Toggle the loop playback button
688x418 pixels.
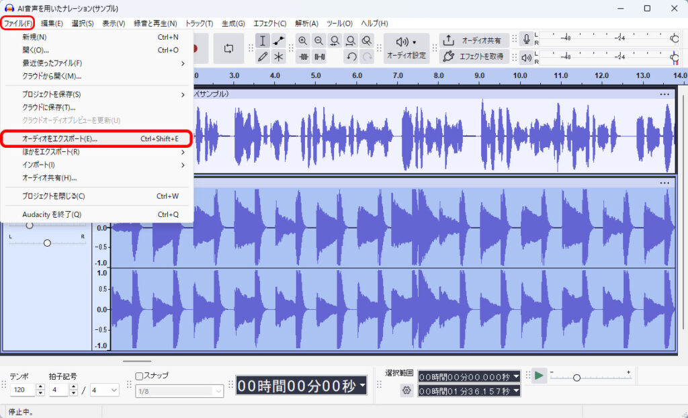click(x=228, y=48)
